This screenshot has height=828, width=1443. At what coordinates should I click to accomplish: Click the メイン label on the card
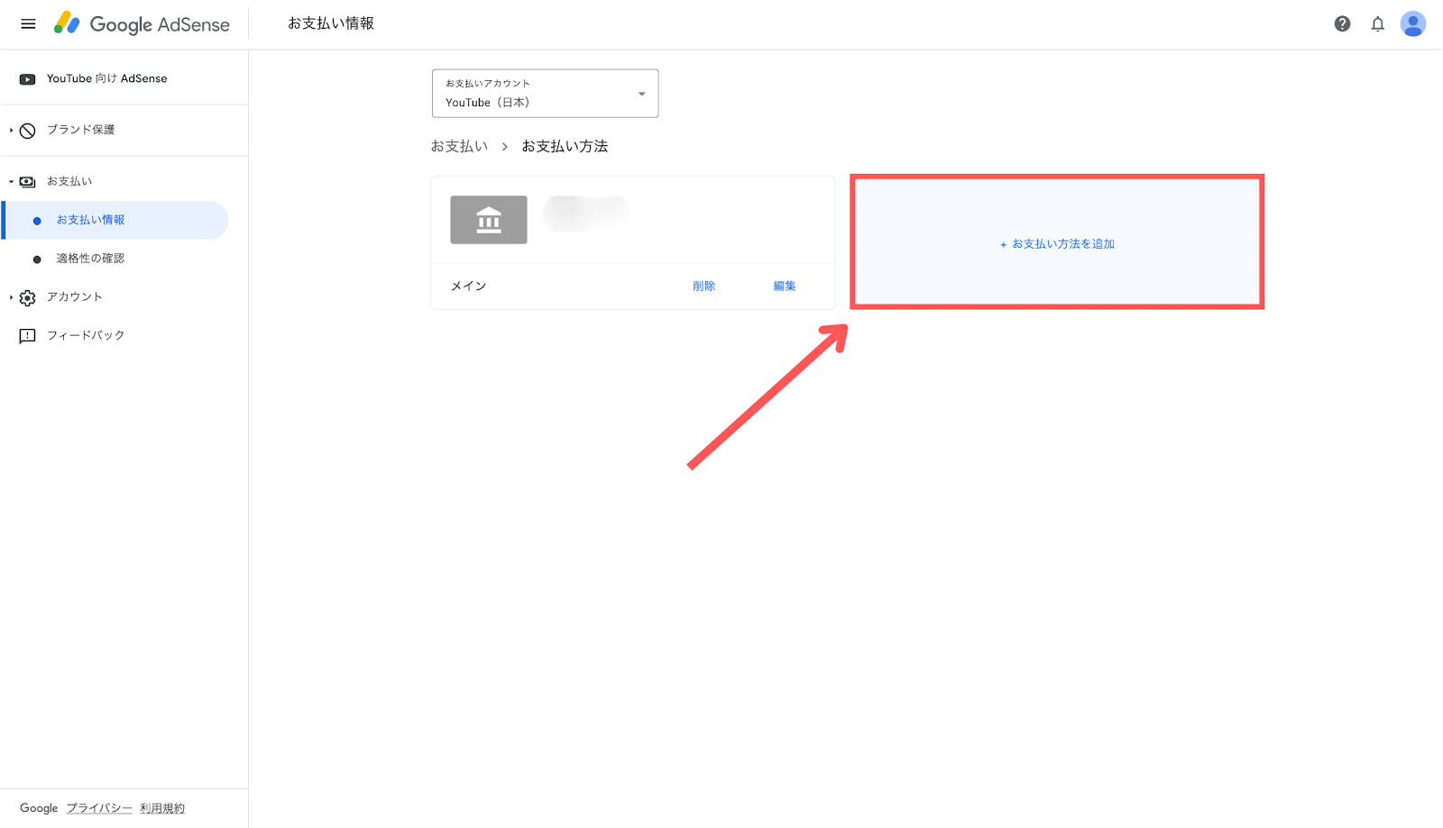point(468,287)
